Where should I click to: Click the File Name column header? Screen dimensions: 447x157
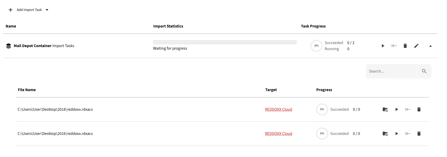(x=27, y=90)
